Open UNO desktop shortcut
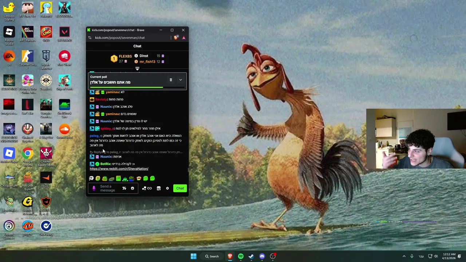Image resolution: width=466 pixels, height=262 pixels. (46, 34)
